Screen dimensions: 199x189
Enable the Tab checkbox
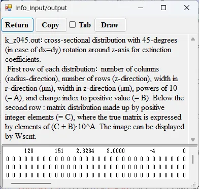72,25
